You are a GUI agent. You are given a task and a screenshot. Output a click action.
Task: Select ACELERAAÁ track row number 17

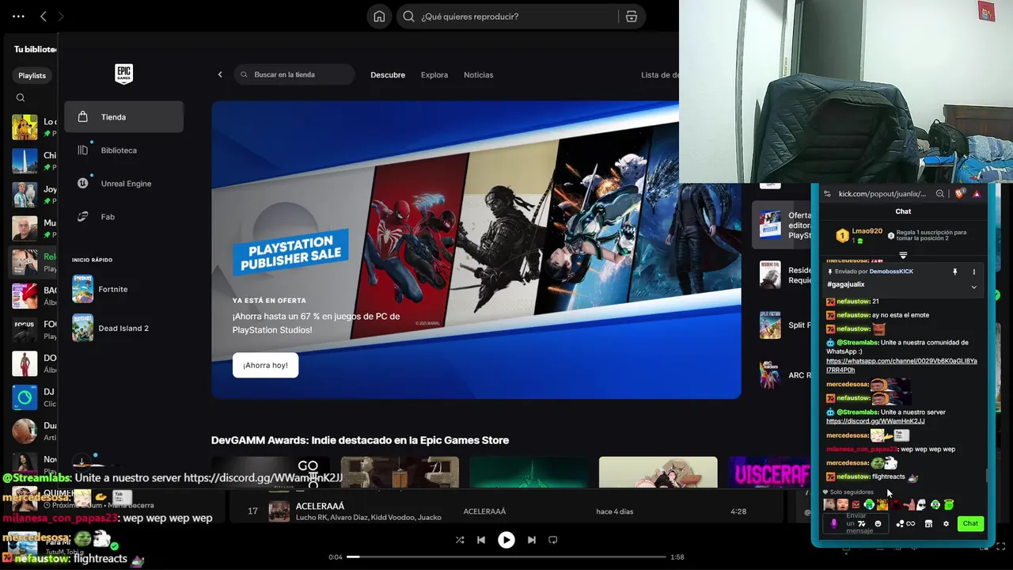506,511
